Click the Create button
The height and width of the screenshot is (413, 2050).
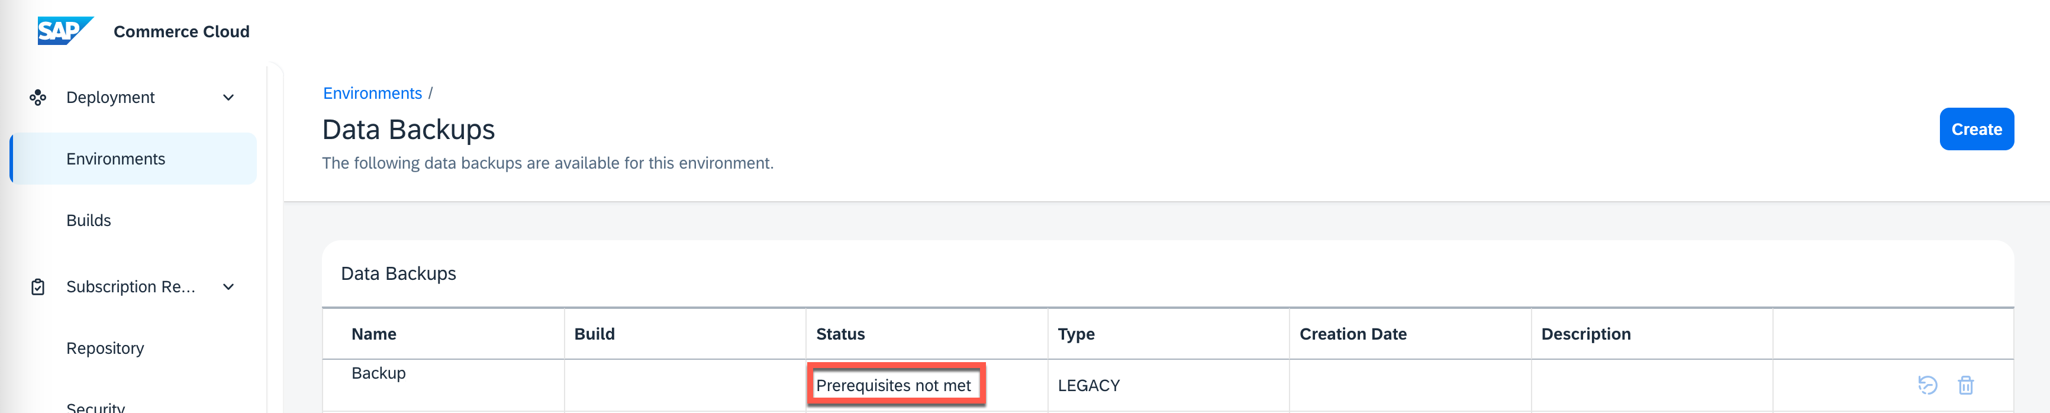pyautogui.click(x=1976, y=129)
